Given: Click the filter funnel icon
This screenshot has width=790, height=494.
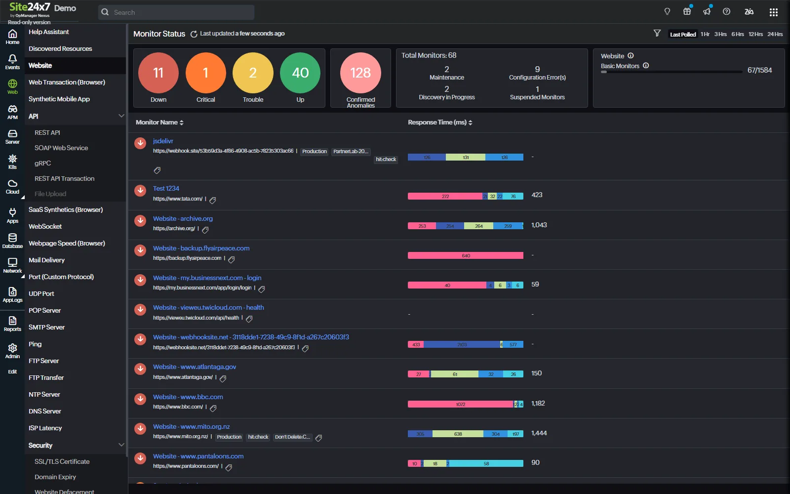Looking at the screenshot, I should tap(657, 33).
